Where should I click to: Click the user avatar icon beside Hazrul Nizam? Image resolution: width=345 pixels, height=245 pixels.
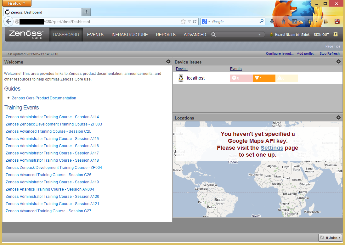(x=272, y=35)
